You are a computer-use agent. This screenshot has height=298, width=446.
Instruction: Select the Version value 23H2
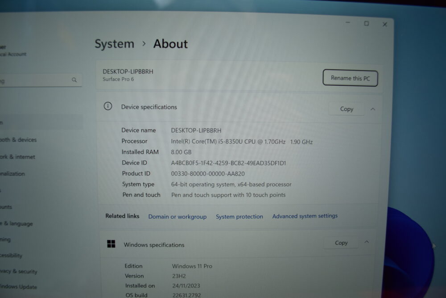(x=179, y=276)
